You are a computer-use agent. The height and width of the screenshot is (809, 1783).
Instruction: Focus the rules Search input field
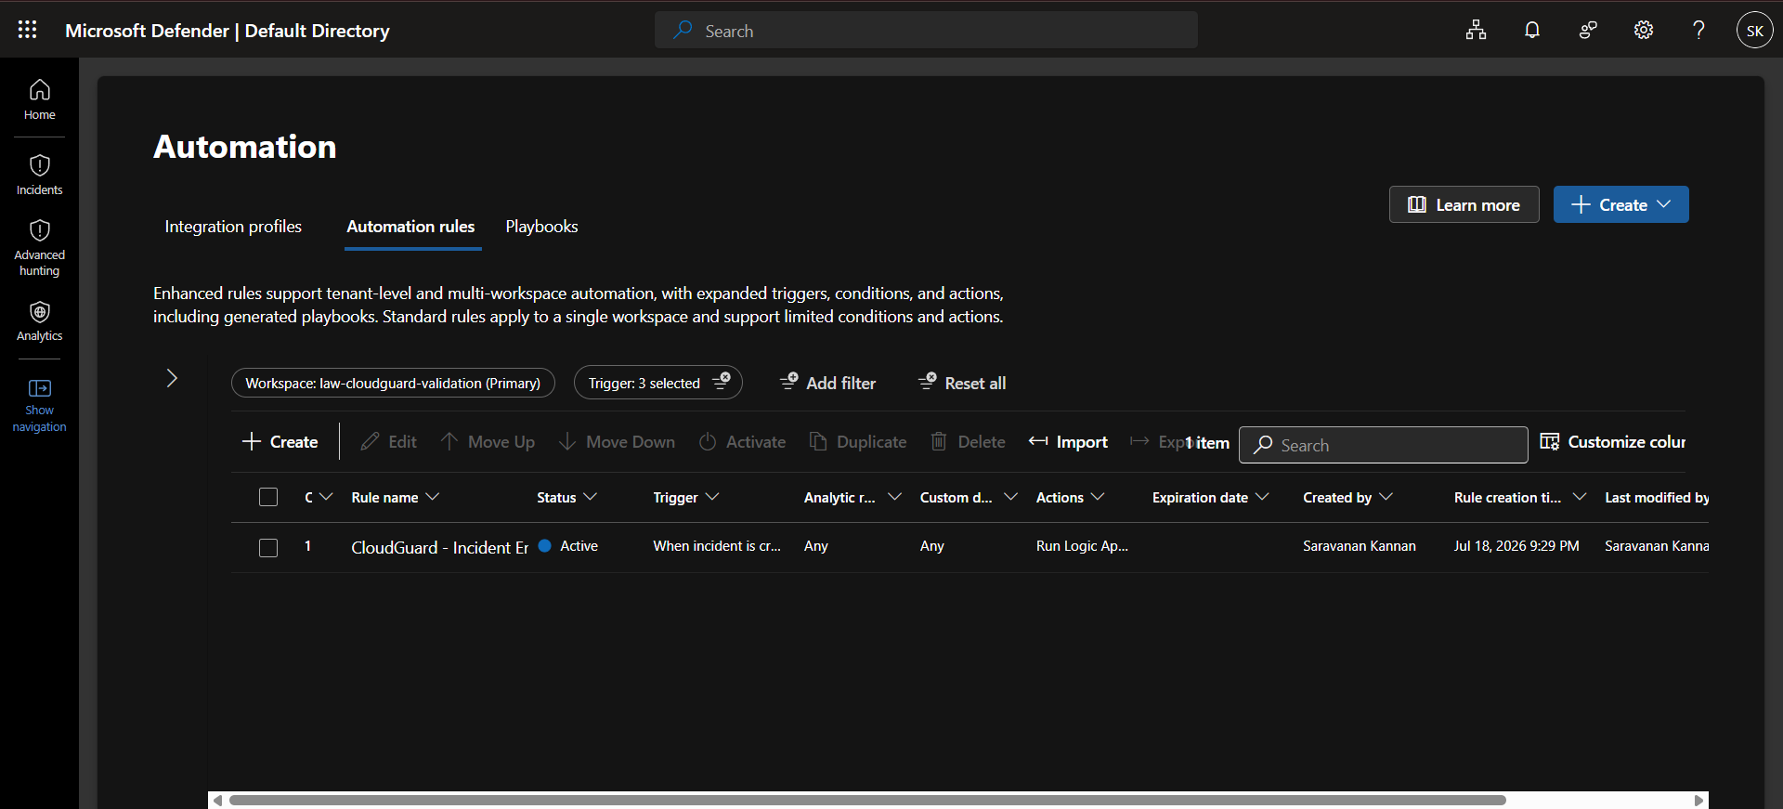(x=1383, y=445)
